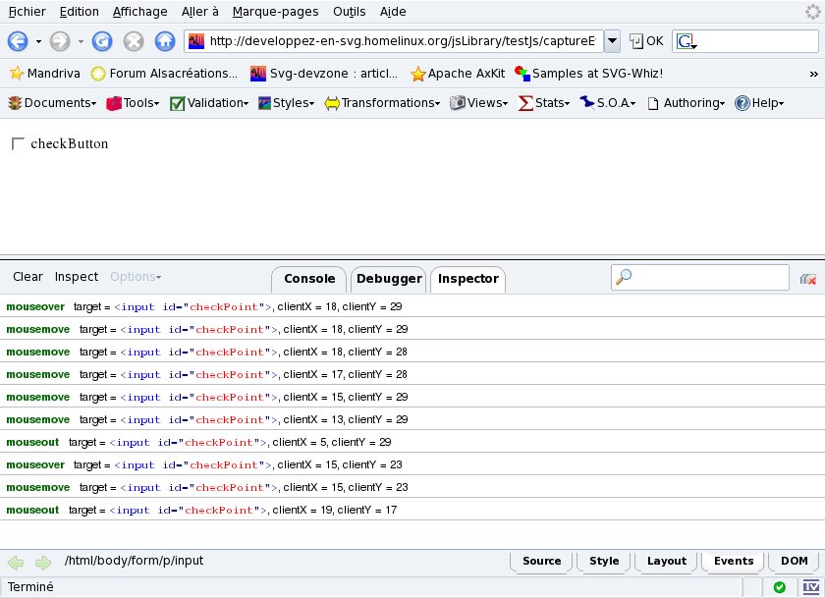825x598 pixels.
Task: Click the site favicon in the address bar
Action: pos(196,41)
